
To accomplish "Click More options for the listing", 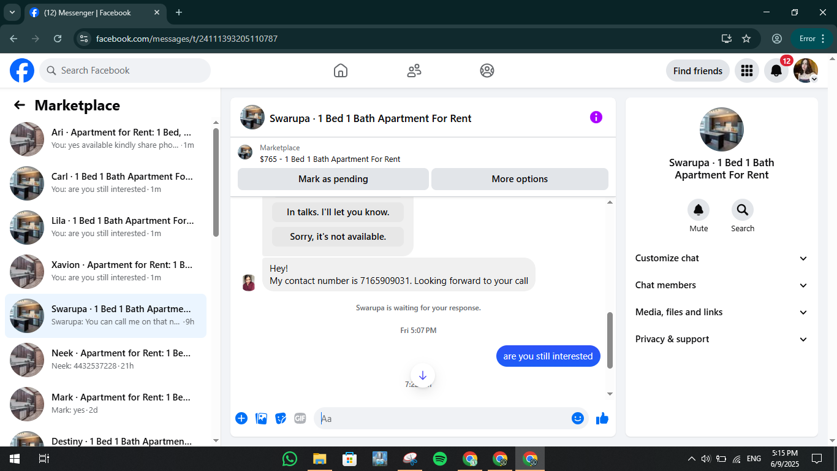I will coord(520,179).
